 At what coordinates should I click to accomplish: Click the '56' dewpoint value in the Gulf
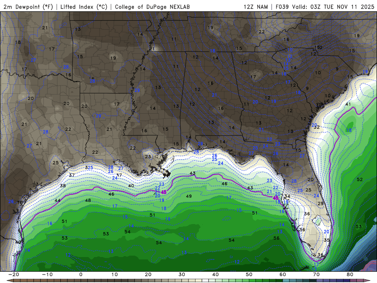pyautogui.click(x=277, y=238)
